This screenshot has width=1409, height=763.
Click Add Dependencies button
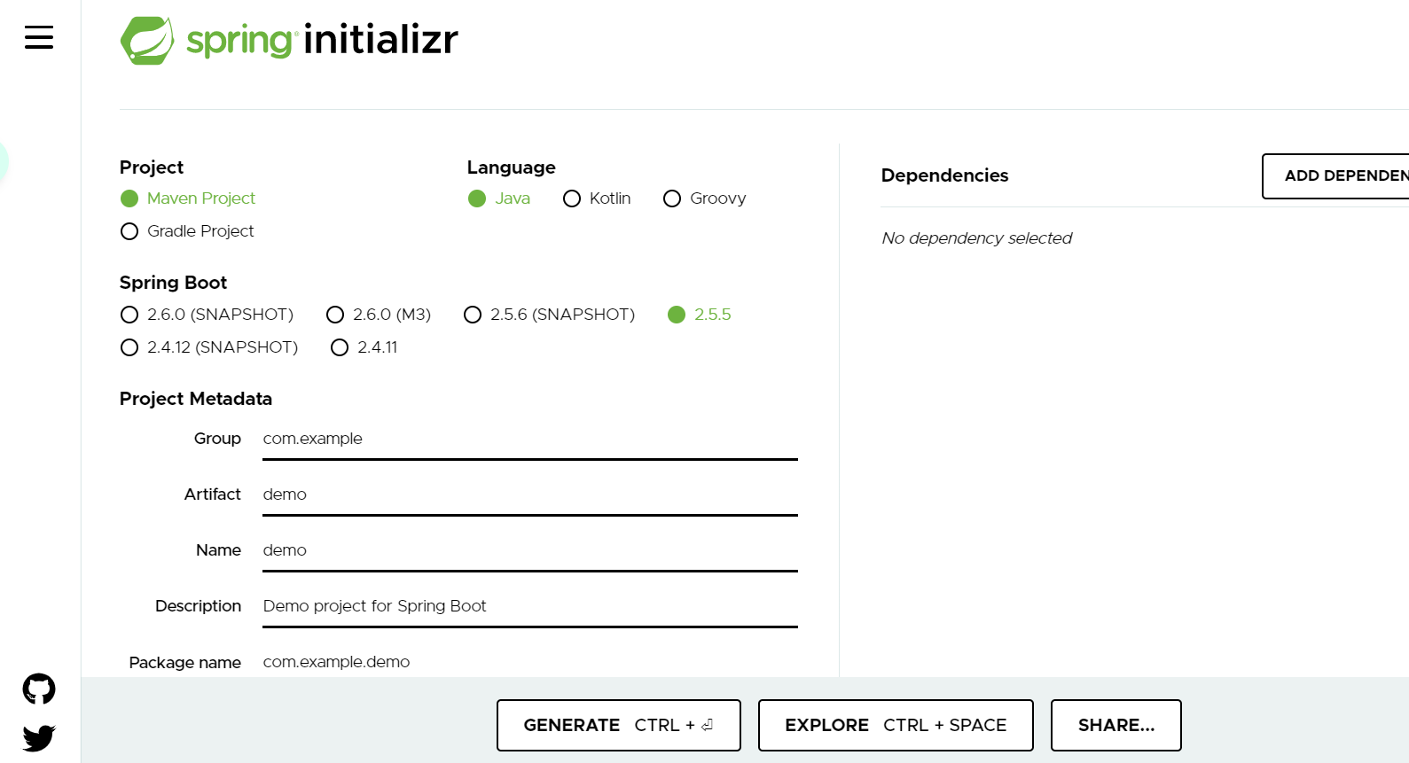(1339, 175)
